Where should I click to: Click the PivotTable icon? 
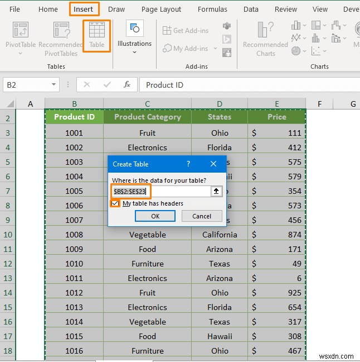coord(21,30)
